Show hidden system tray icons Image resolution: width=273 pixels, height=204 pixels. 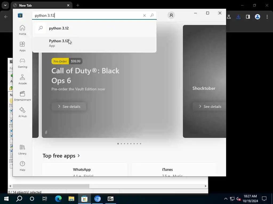click(226, 199)
